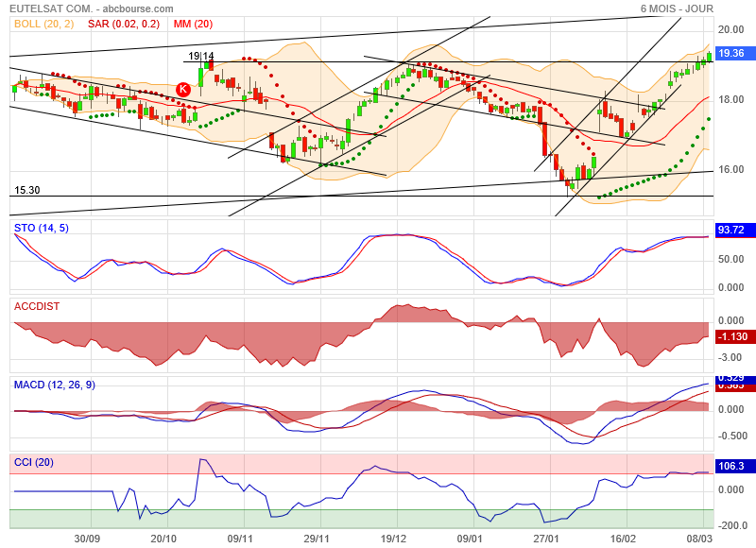Screen dimensions: 756x548
Task: Click the '08/03' date axis label
Action: click(x=699, y=539)
